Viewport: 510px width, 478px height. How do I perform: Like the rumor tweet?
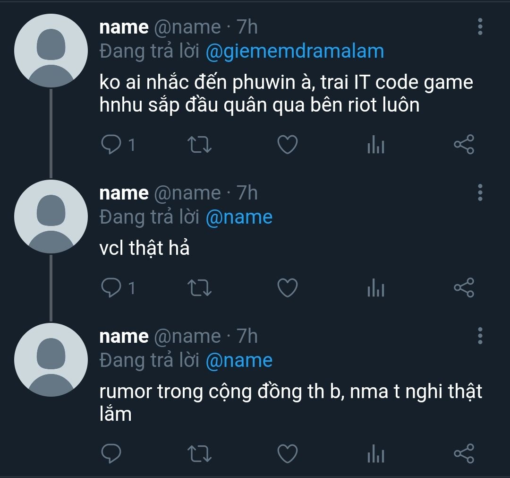point(288,453)
